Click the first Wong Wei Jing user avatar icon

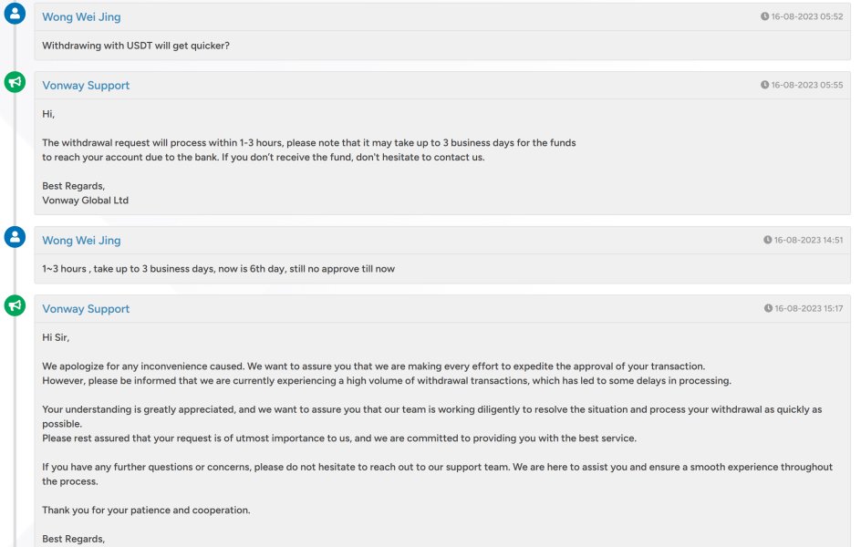pos(15,13)
